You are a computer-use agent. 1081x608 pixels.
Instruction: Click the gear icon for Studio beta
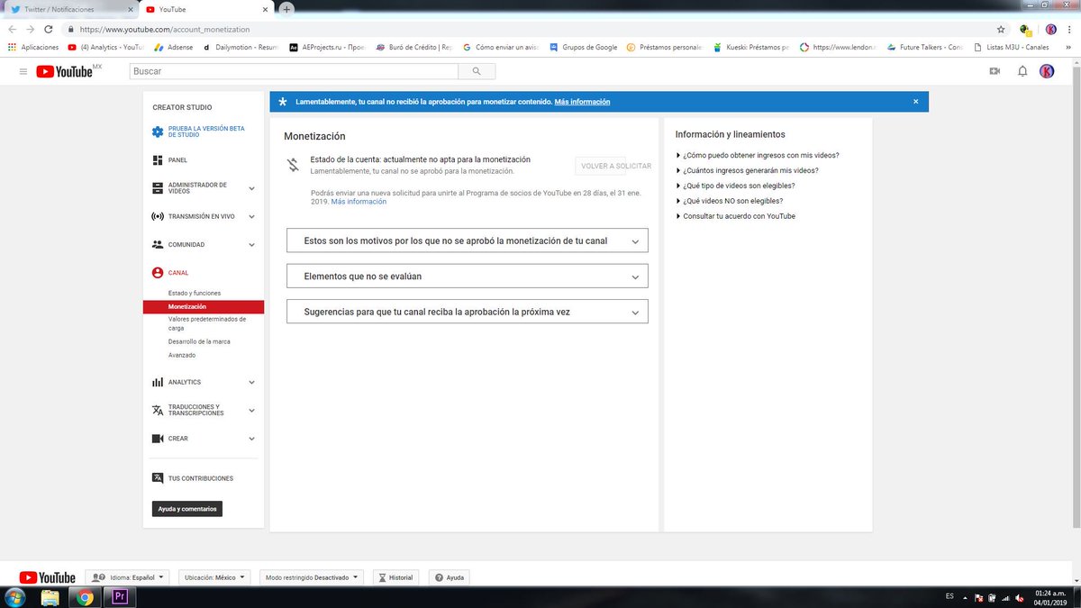(158, 132)
